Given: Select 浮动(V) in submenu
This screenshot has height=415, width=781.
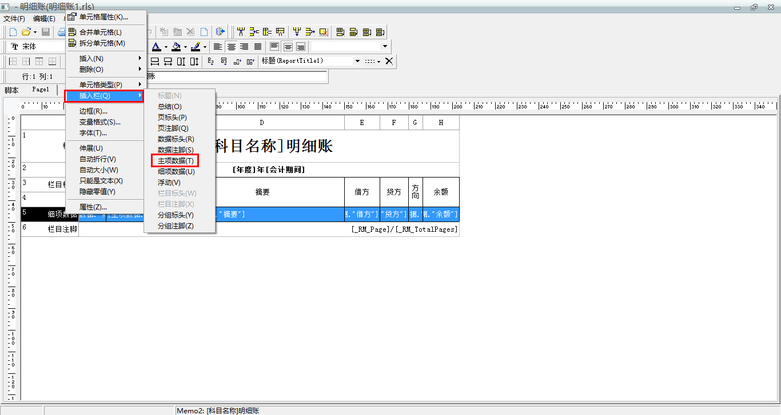Looking at the screenshot, I should click(179, 183).
